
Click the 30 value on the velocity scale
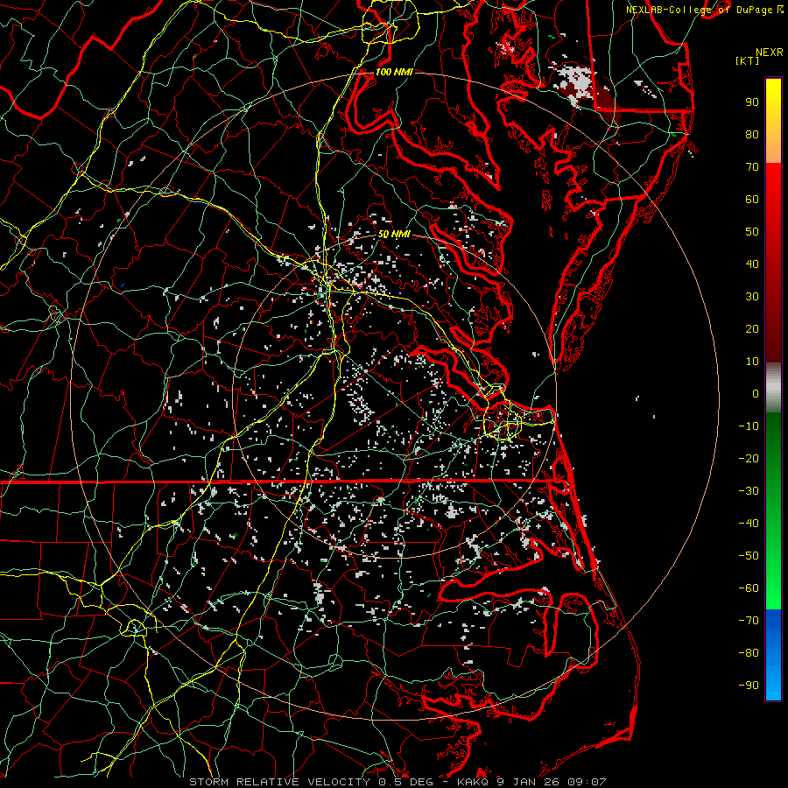[x=752, y=297]
